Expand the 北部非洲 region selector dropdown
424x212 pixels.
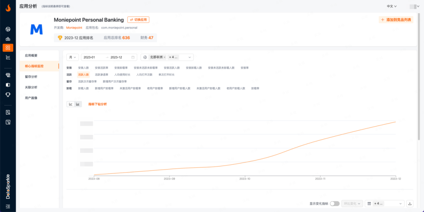190,57
